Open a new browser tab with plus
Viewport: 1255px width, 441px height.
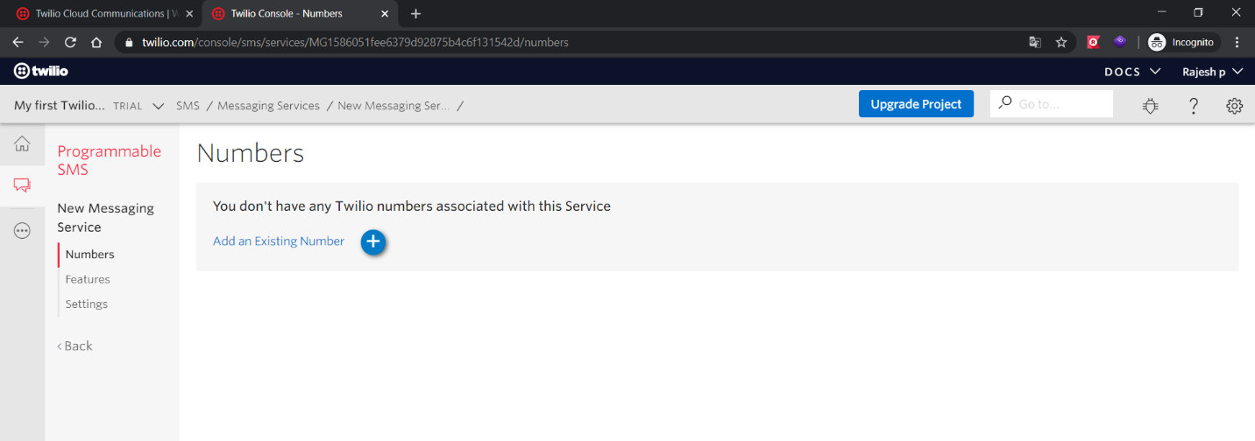[x=415, y=13]
